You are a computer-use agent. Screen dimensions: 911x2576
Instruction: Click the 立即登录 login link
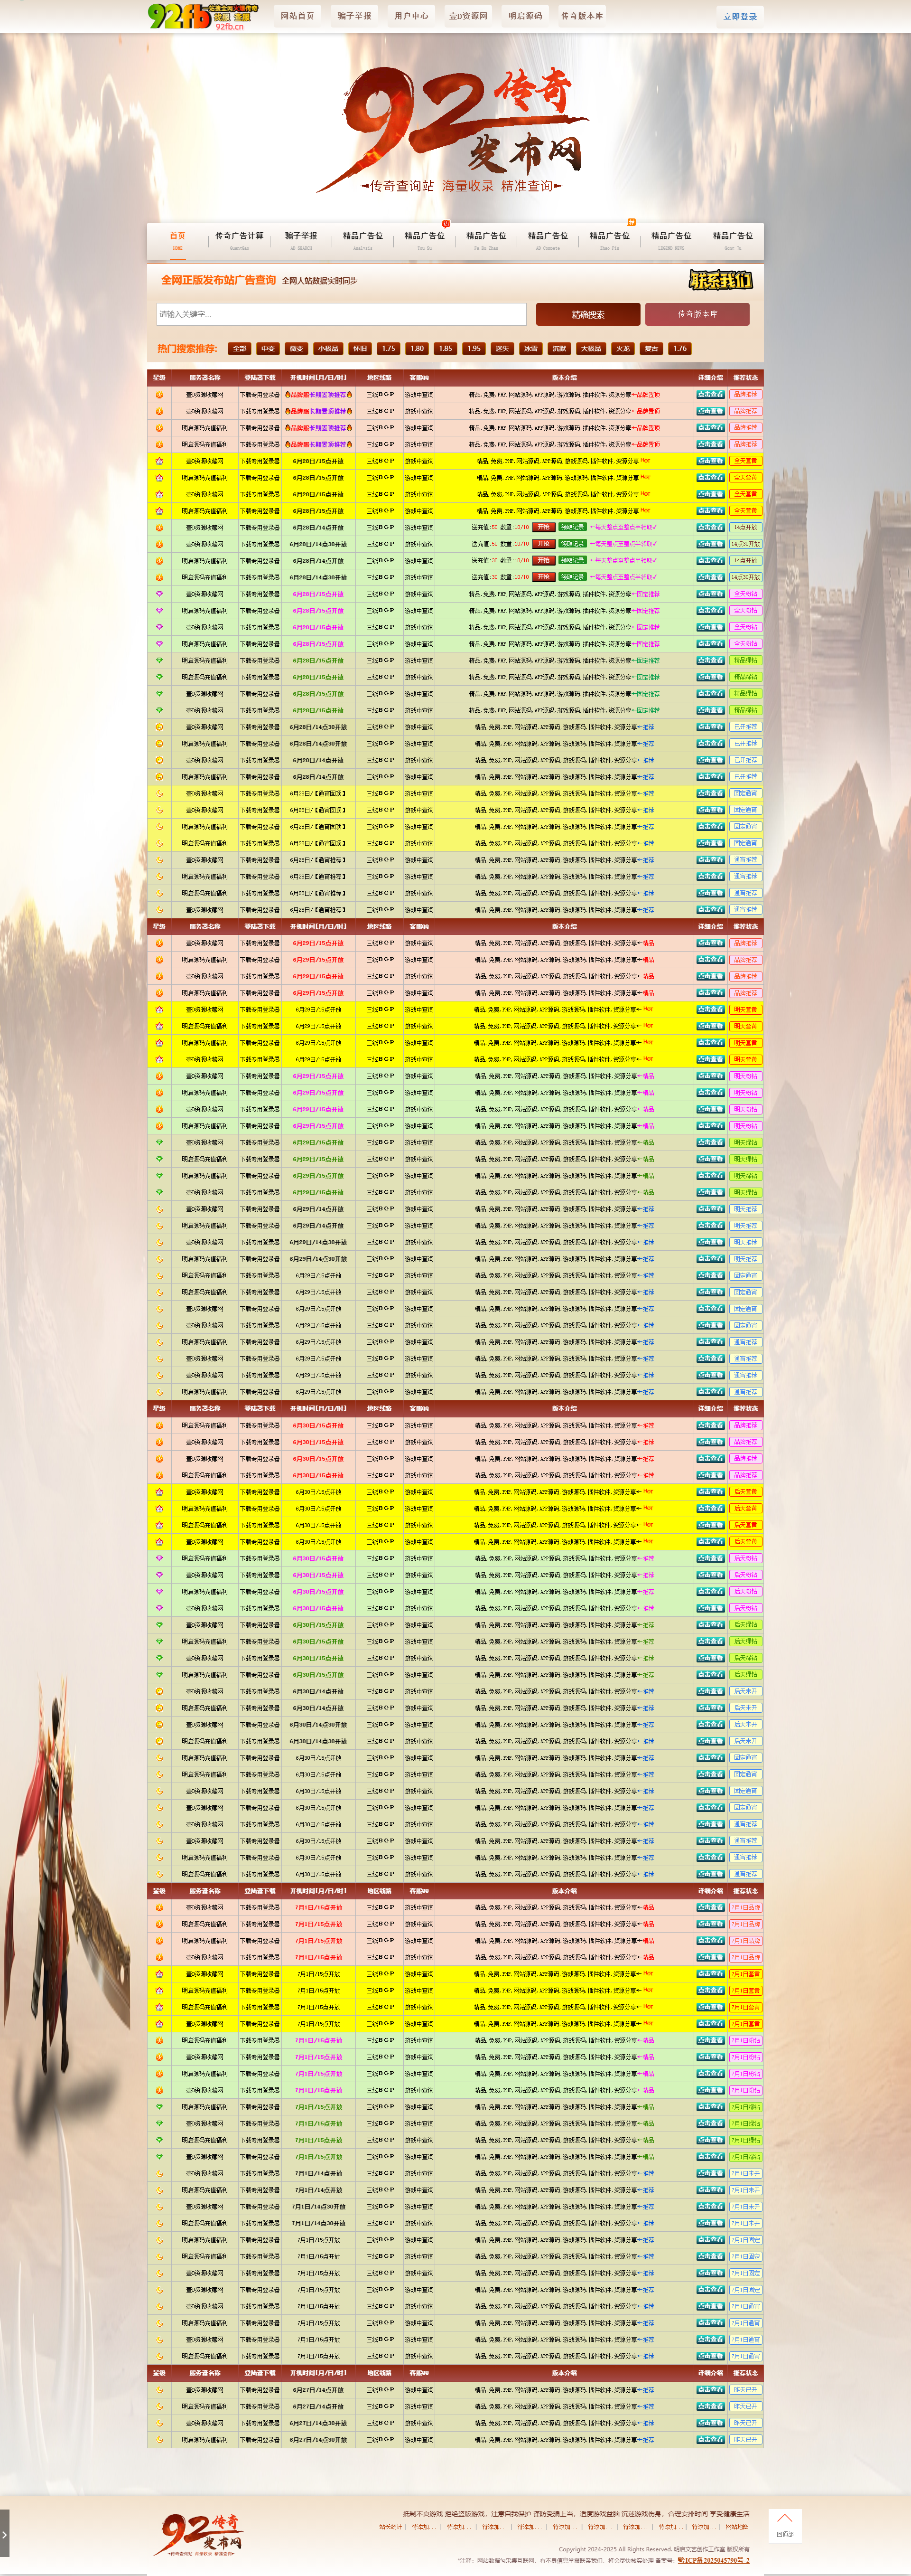tap(740, 17)
